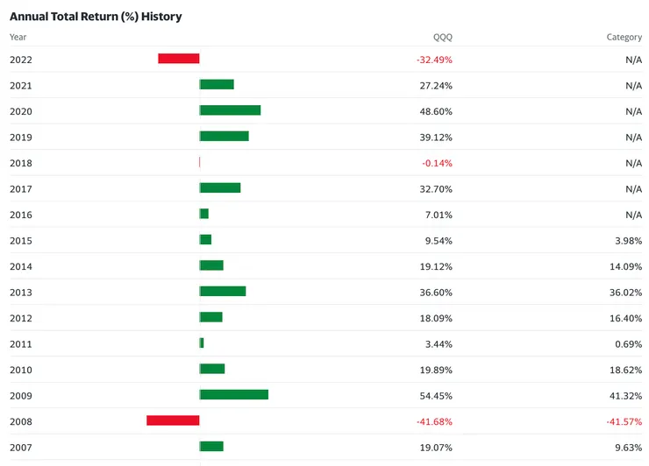Click the 2017 green return bar
Image resolution: width=649 pixels, height=466 pixels.
coord(220,188)
